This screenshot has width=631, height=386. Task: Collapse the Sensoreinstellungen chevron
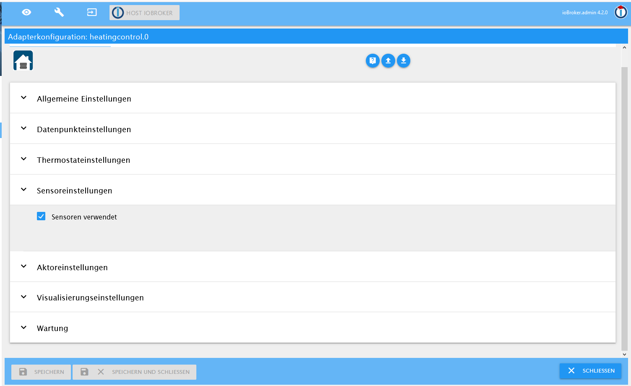24,190
